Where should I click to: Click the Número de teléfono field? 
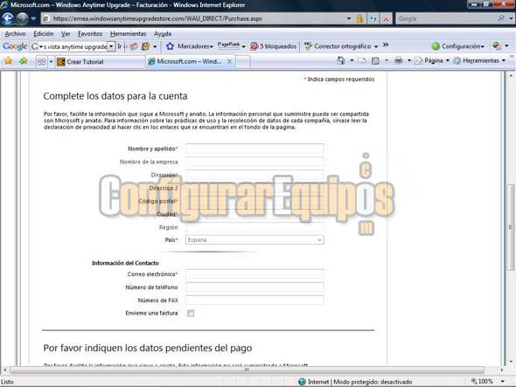point(255,287)
